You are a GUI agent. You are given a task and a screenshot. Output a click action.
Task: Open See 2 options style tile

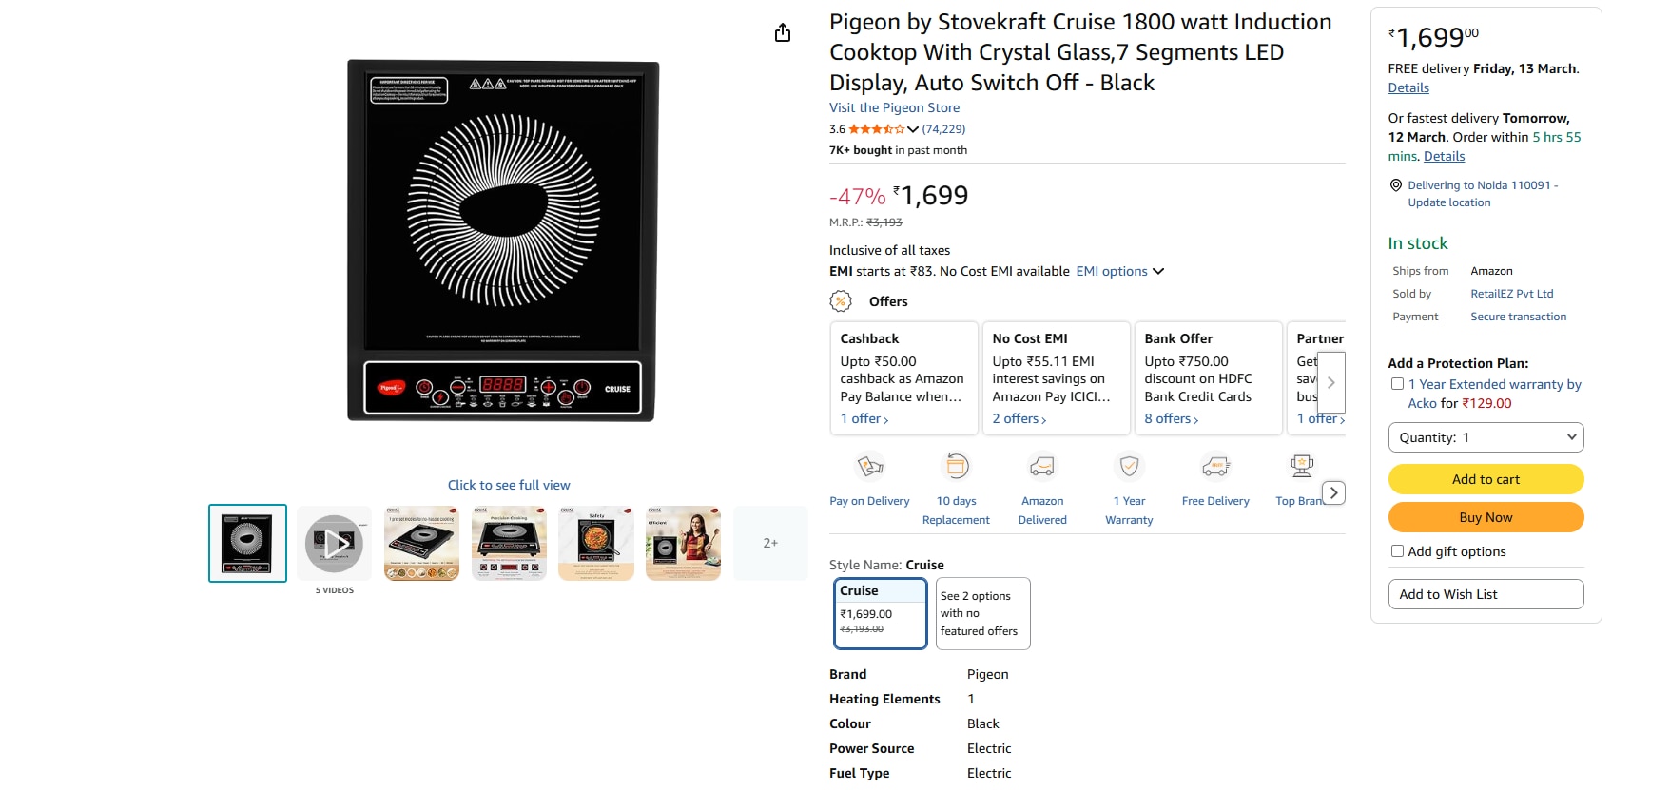coord(982,613)
